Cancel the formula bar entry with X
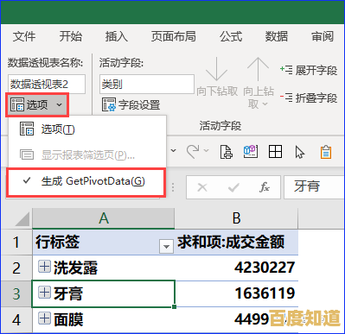 point(202,187)
